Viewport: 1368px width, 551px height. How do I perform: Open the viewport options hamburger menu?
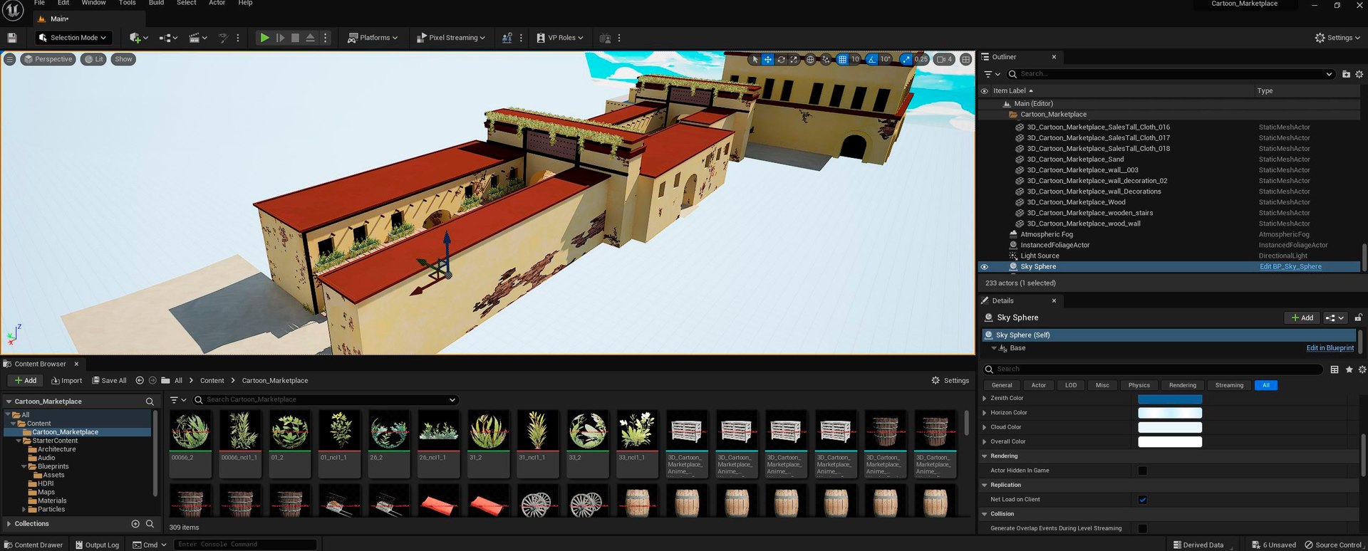(x=10, y=59)
